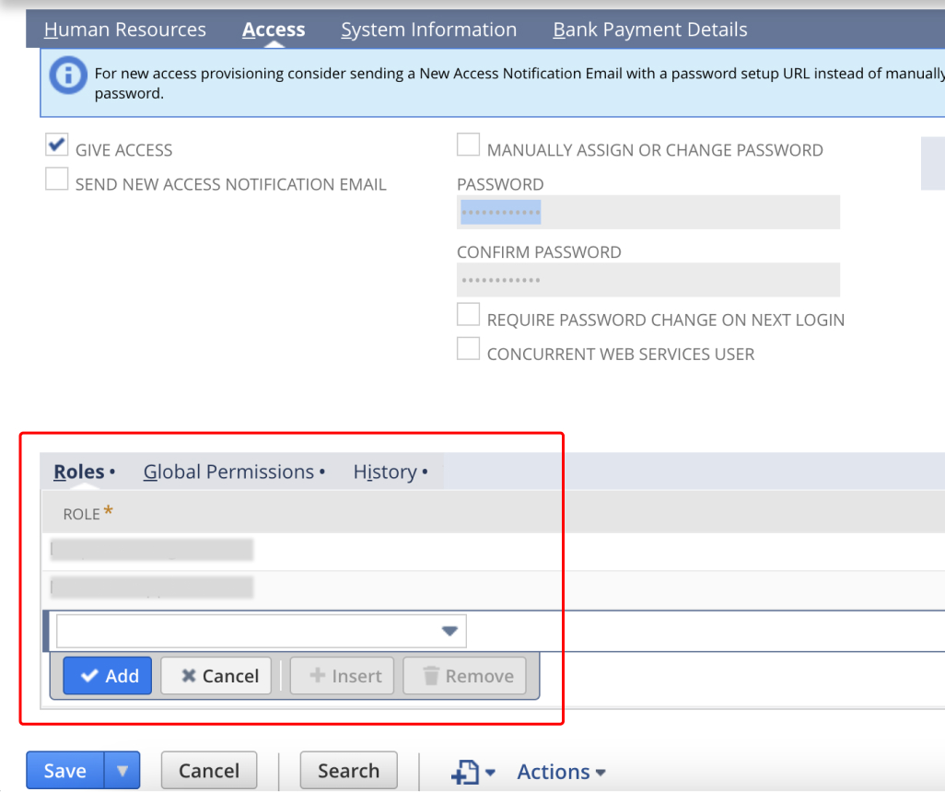Open the role selection dropdown
Viewport: 945px width, 792px height.
tap(449, 630)
